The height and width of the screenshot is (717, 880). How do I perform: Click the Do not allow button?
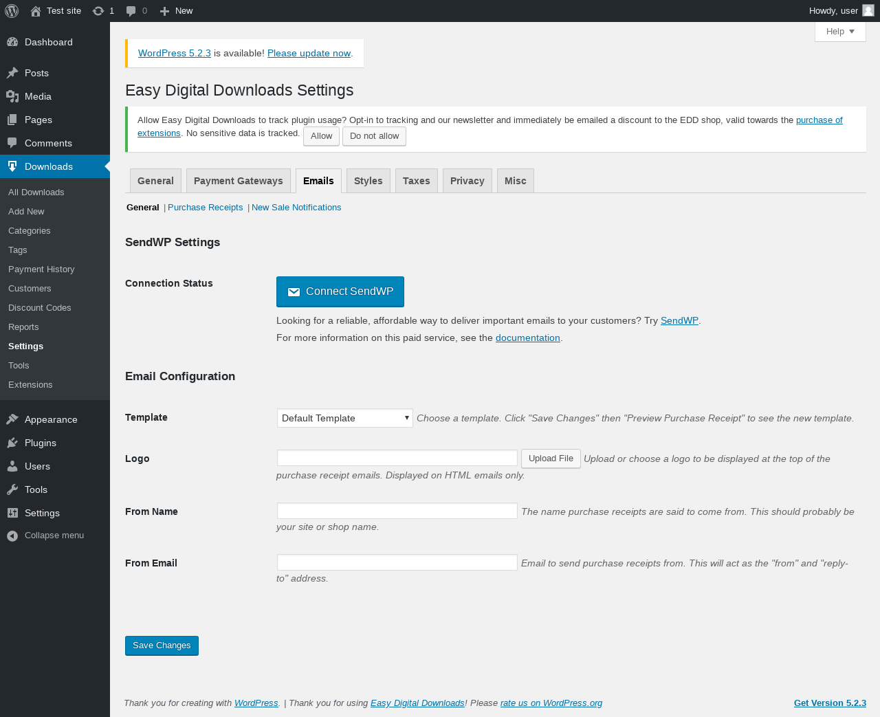click(x=374, y=136)
